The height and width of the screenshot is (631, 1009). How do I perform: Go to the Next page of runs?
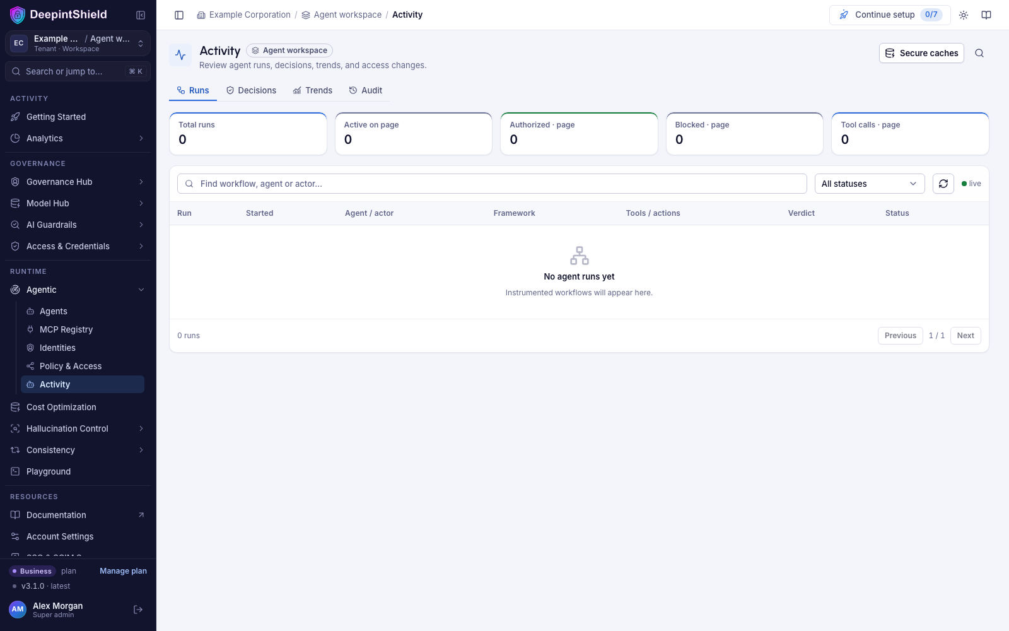965,336
